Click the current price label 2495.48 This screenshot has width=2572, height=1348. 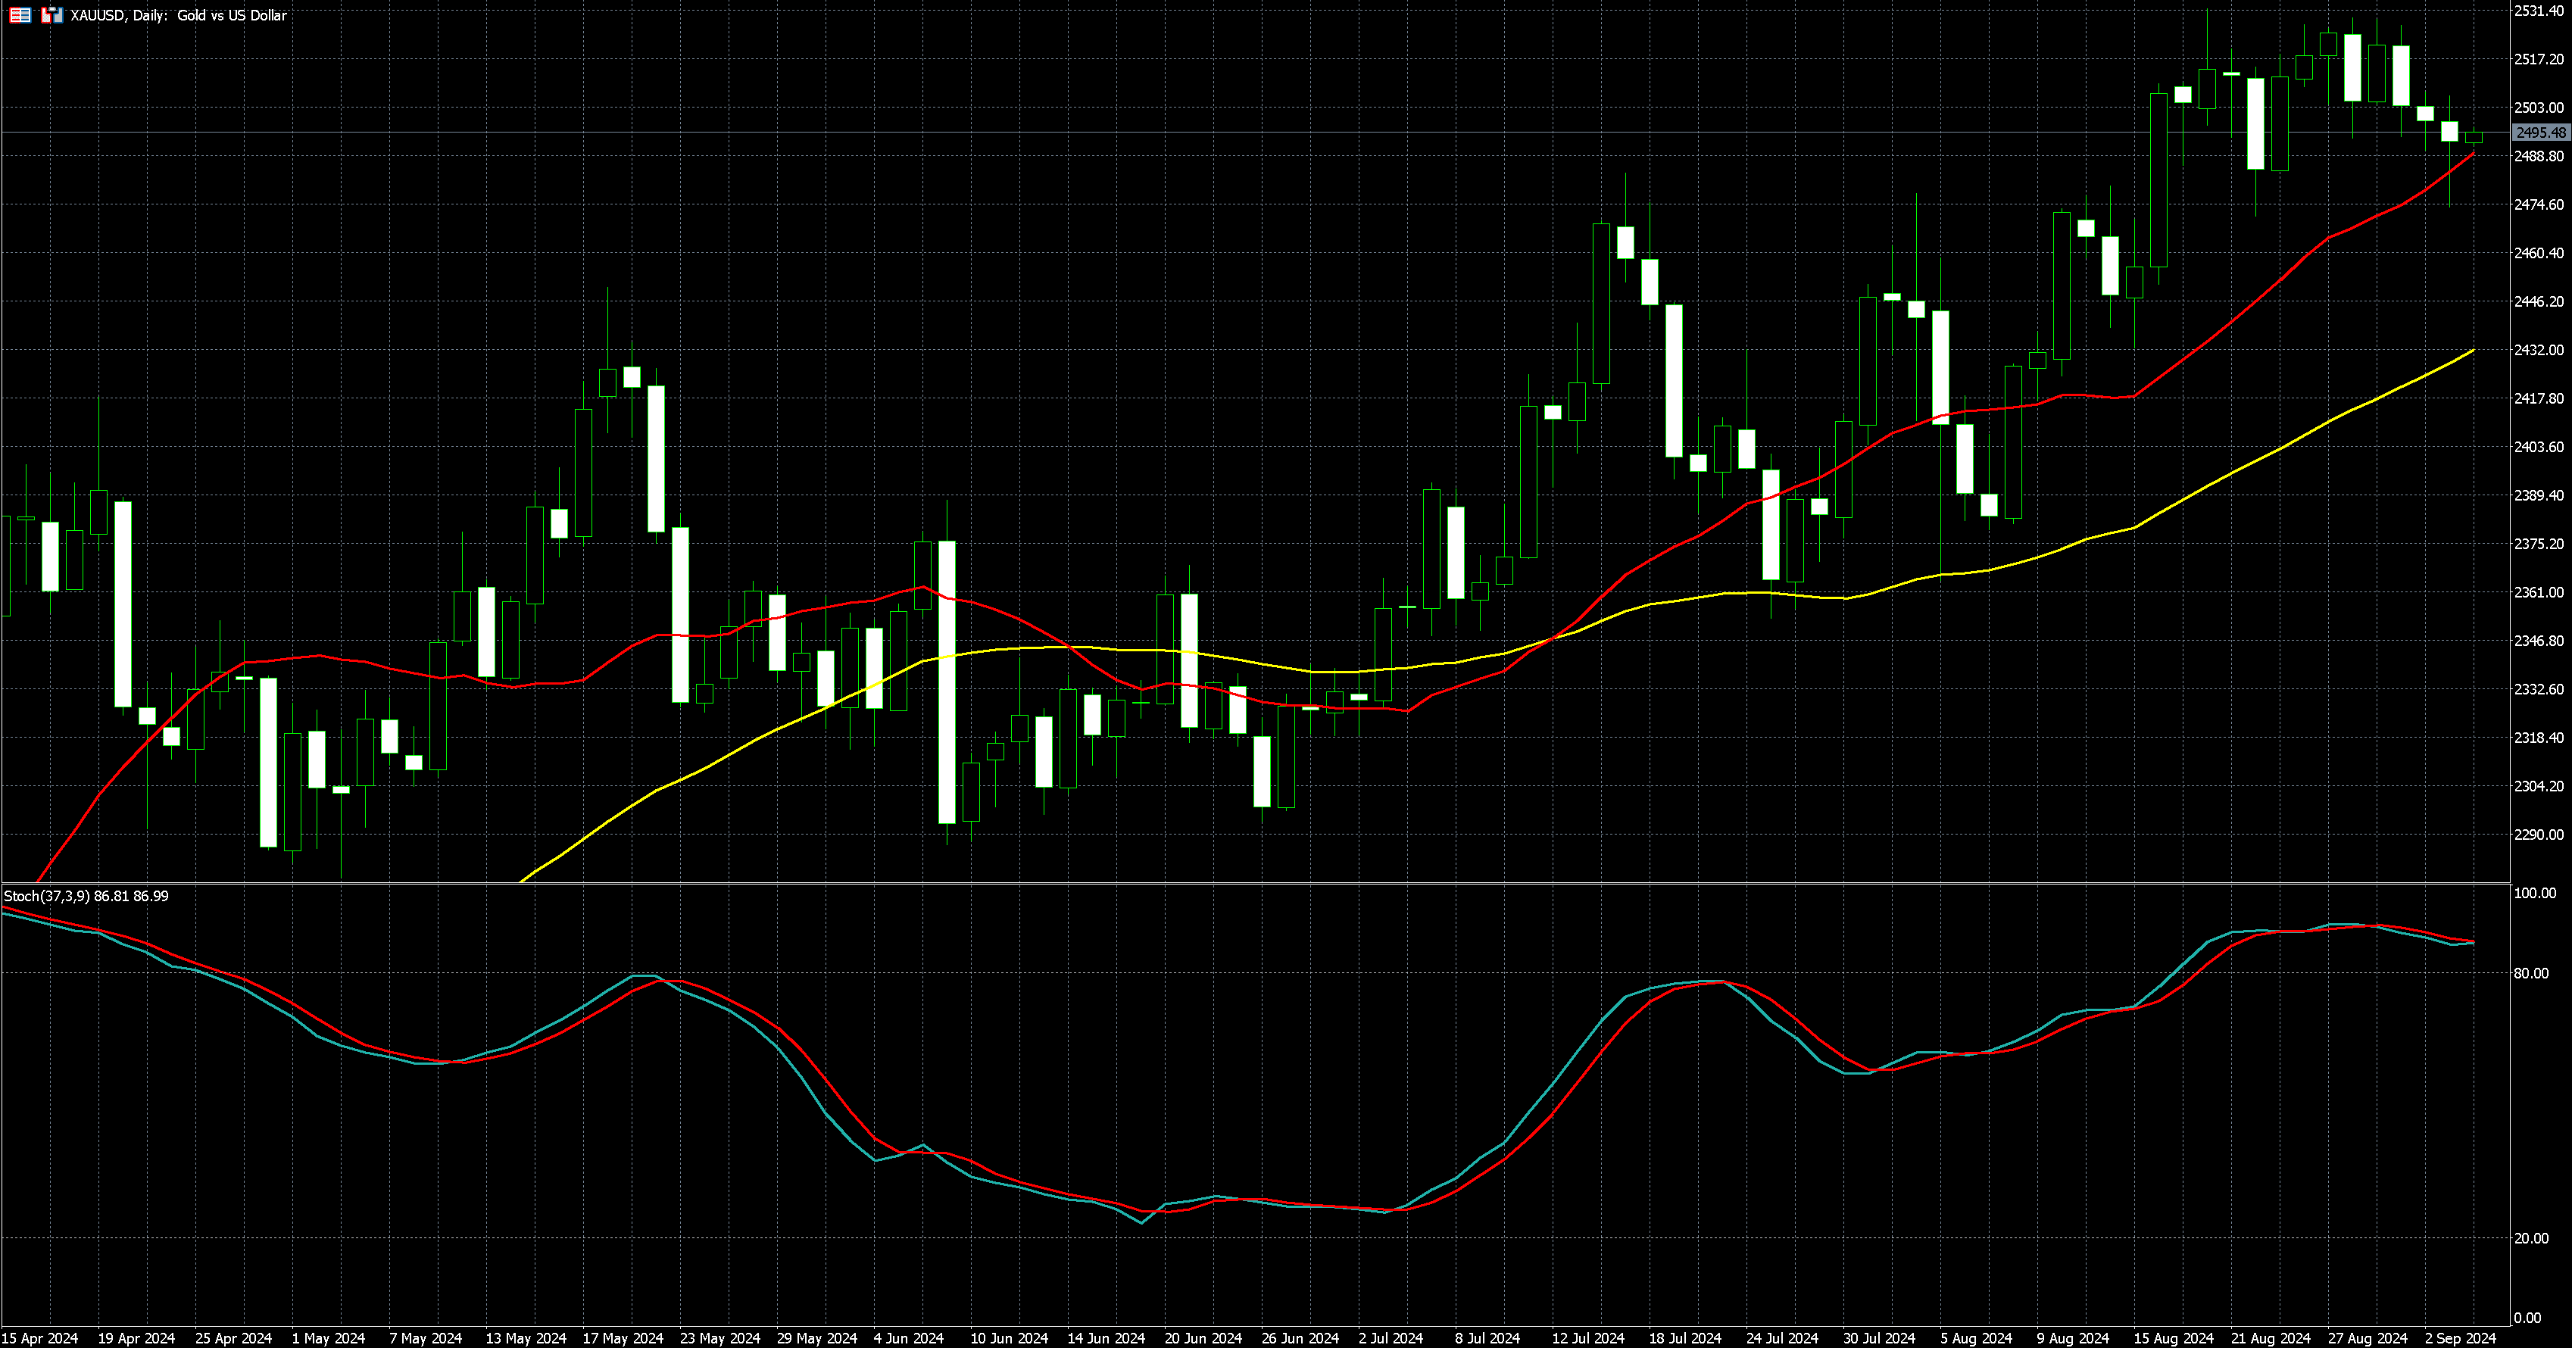[x=2540, y=133]
